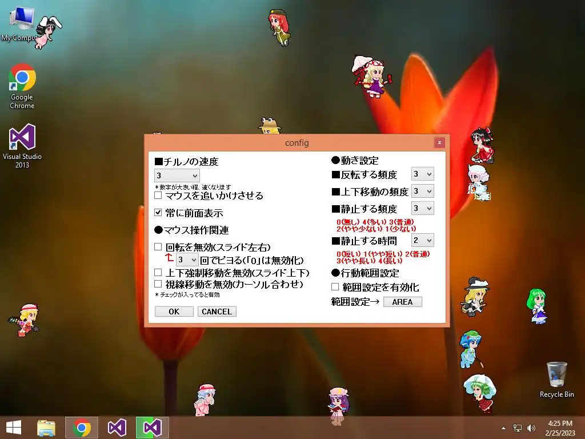Open the チルノの速度 speed dropdown
The image size is (585, 439).
click(x=177, y=175)
